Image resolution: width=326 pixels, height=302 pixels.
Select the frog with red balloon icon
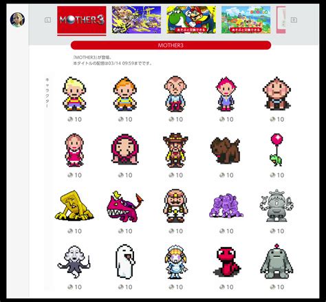[x=276, y=150]
